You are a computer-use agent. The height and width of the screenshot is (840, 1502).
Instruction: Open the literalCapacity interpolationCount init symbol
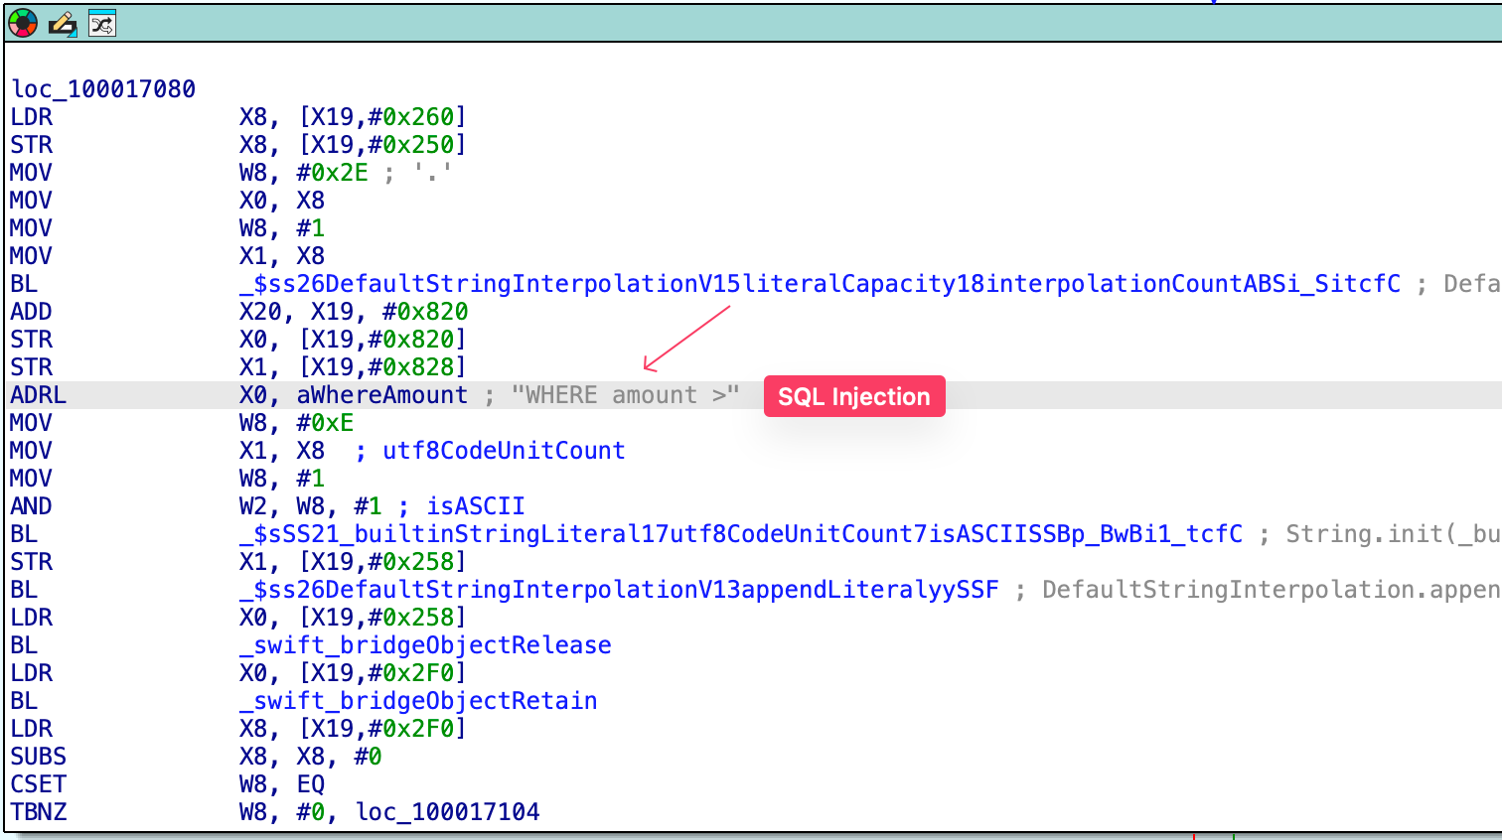tap(819, 284)
